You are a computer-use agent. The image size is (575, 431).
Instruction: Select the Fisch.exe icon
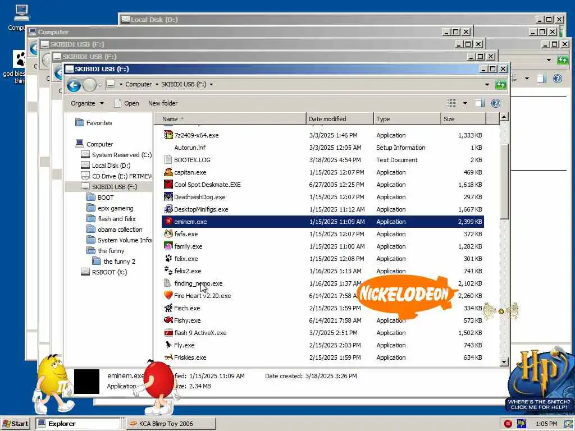168,308
